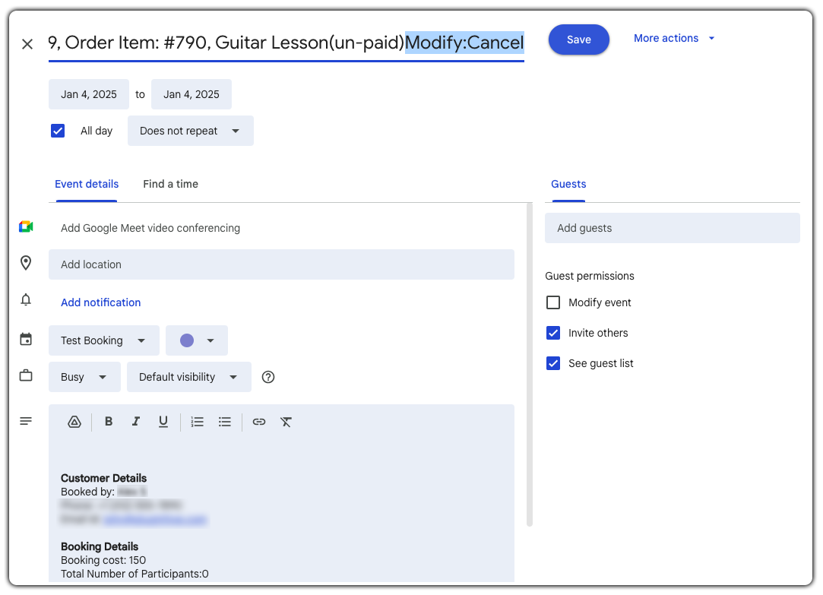Image resolution: width=823 pixels, height=595 pixels.
Task: Click the Guest permissions label
Action: [x=590, y=276]
